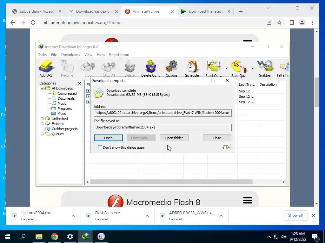Toggle Chrome side panel icon
Screen dimensions: 325x243
pyautogui.click(x=292, y=22)
